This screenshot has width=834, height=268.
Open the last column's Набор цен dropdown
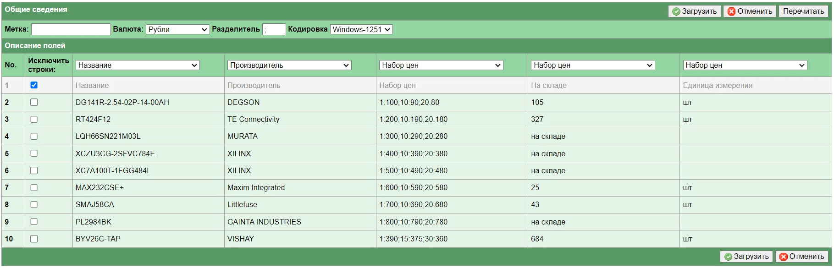(x=745, y=65)
